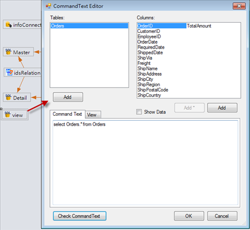Viewport: 250px width, 230px height.
Task: Choose the TotalAmount column
Action: point(199,26)
